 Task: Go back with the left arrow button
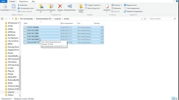point(2,19)
